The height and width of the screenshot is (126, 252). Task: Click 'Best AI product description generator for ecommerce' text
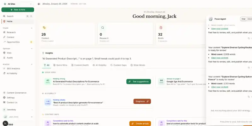point(78,103)
